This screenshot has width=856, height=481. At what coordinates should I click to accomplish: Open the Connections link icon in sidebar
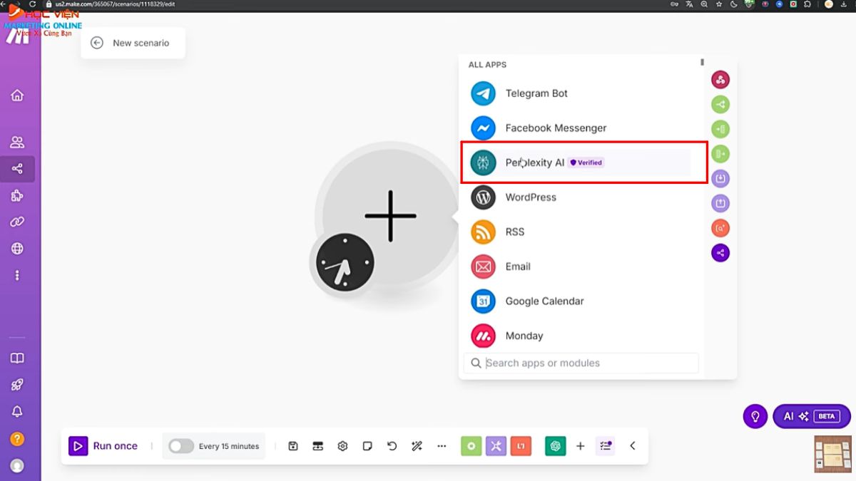17,222
